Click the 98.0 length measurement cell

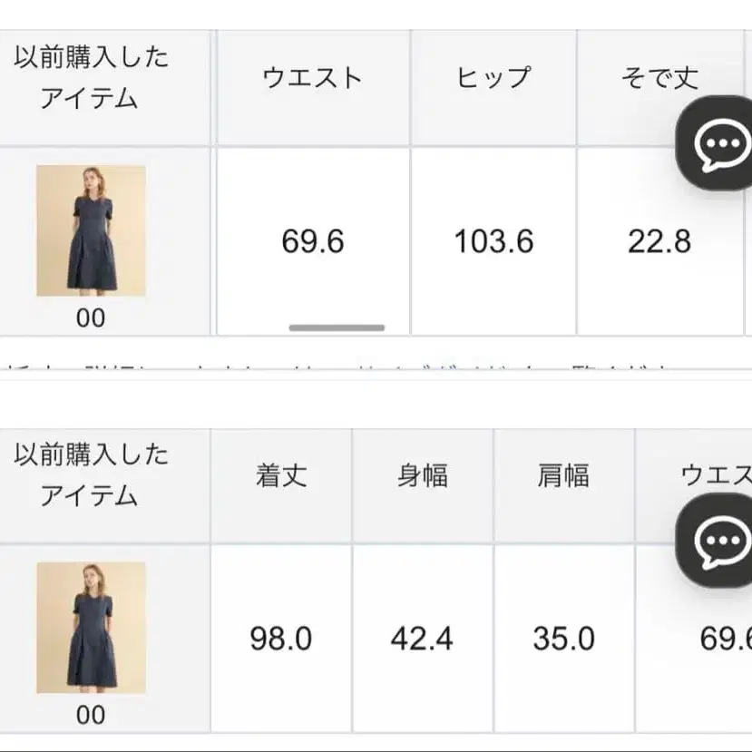[280, 639]
